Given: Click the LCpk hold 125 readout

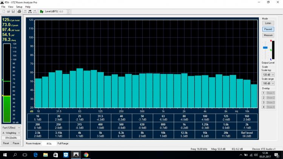Looking at the screenshot, I should [11, 20].
